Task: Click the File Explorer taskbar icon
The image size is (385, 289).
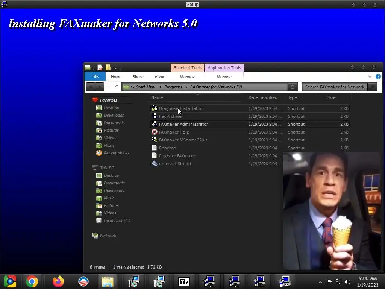Action: point(108,281)
